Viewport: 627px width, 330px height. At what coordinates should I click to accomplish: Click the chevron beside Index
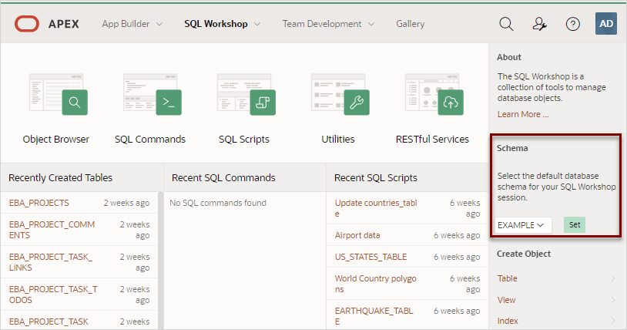coord(613,321)
